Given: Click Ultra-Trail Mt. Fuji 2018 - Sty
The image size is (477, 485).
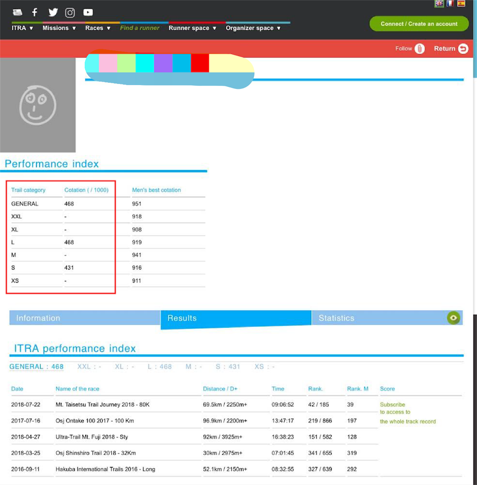Looking at the screenshot, I should tap(91, 437).
